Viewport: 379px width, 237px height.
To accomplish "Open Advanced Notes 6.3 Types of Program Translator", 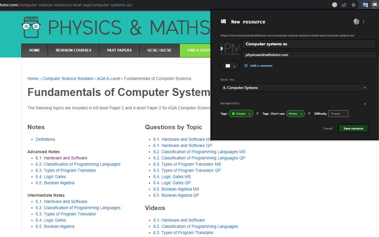I will (66, 170).
